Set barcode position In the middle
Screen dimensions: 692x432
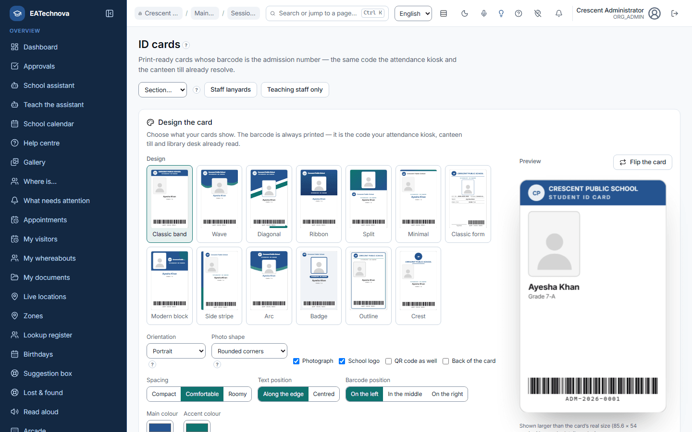[x=405, y=394]
